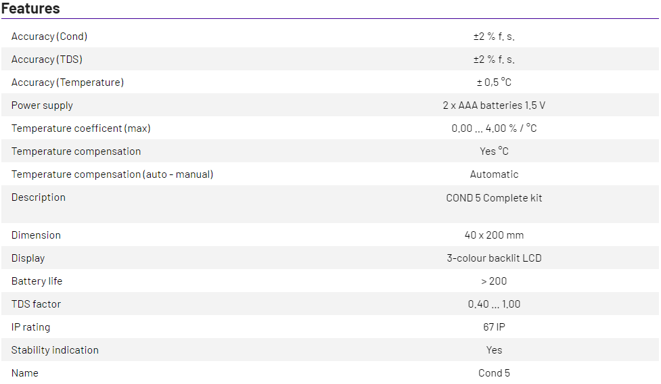The height and width of the screenshot is (384, 661).
Task: Select the Power supply label
Action: tap(42, 105)
